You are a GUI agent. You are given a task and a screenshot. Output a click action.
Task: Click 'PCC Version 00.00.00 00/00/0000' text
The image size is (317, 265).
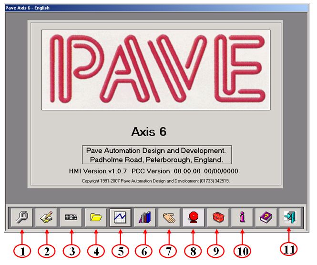click(x=185, y=171)
